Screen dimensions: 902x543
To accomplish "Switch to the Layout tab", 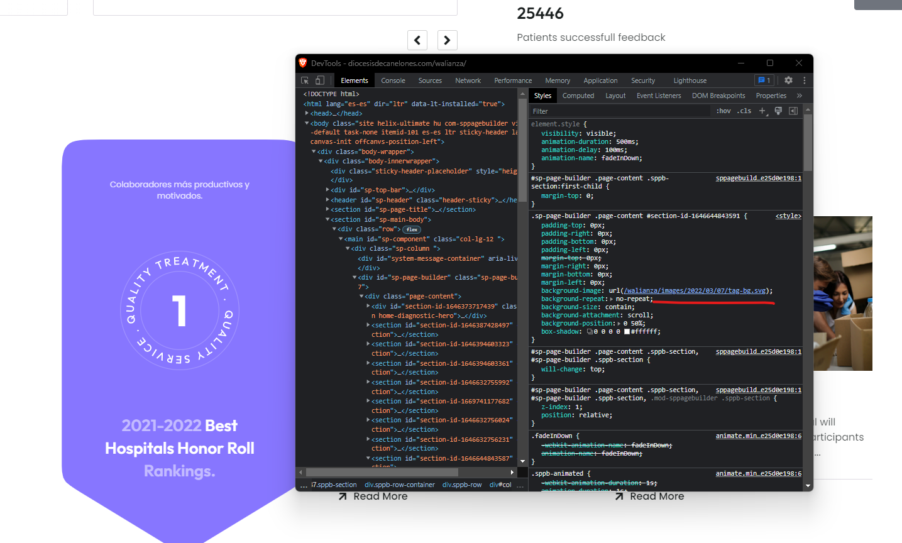I will click(615, 96).
